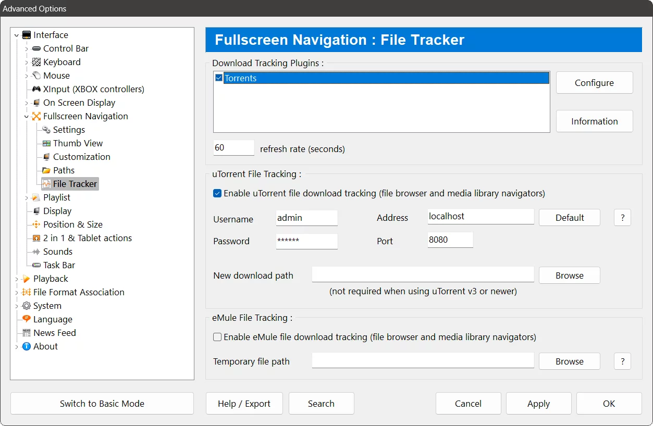The height and width of the screenshot is (426, 653).
Task: Click the About info icon
Action: (27, 346)
